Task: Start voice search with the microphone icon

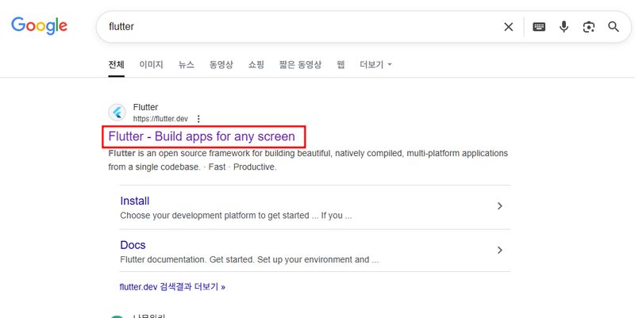Action: coord(564,27)
